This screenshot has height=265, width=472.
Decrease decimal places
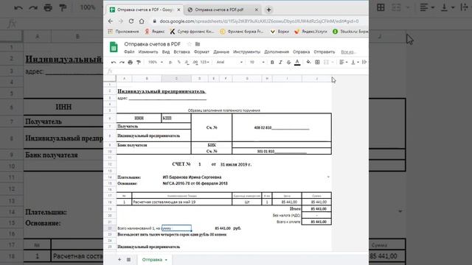point(187,62)
